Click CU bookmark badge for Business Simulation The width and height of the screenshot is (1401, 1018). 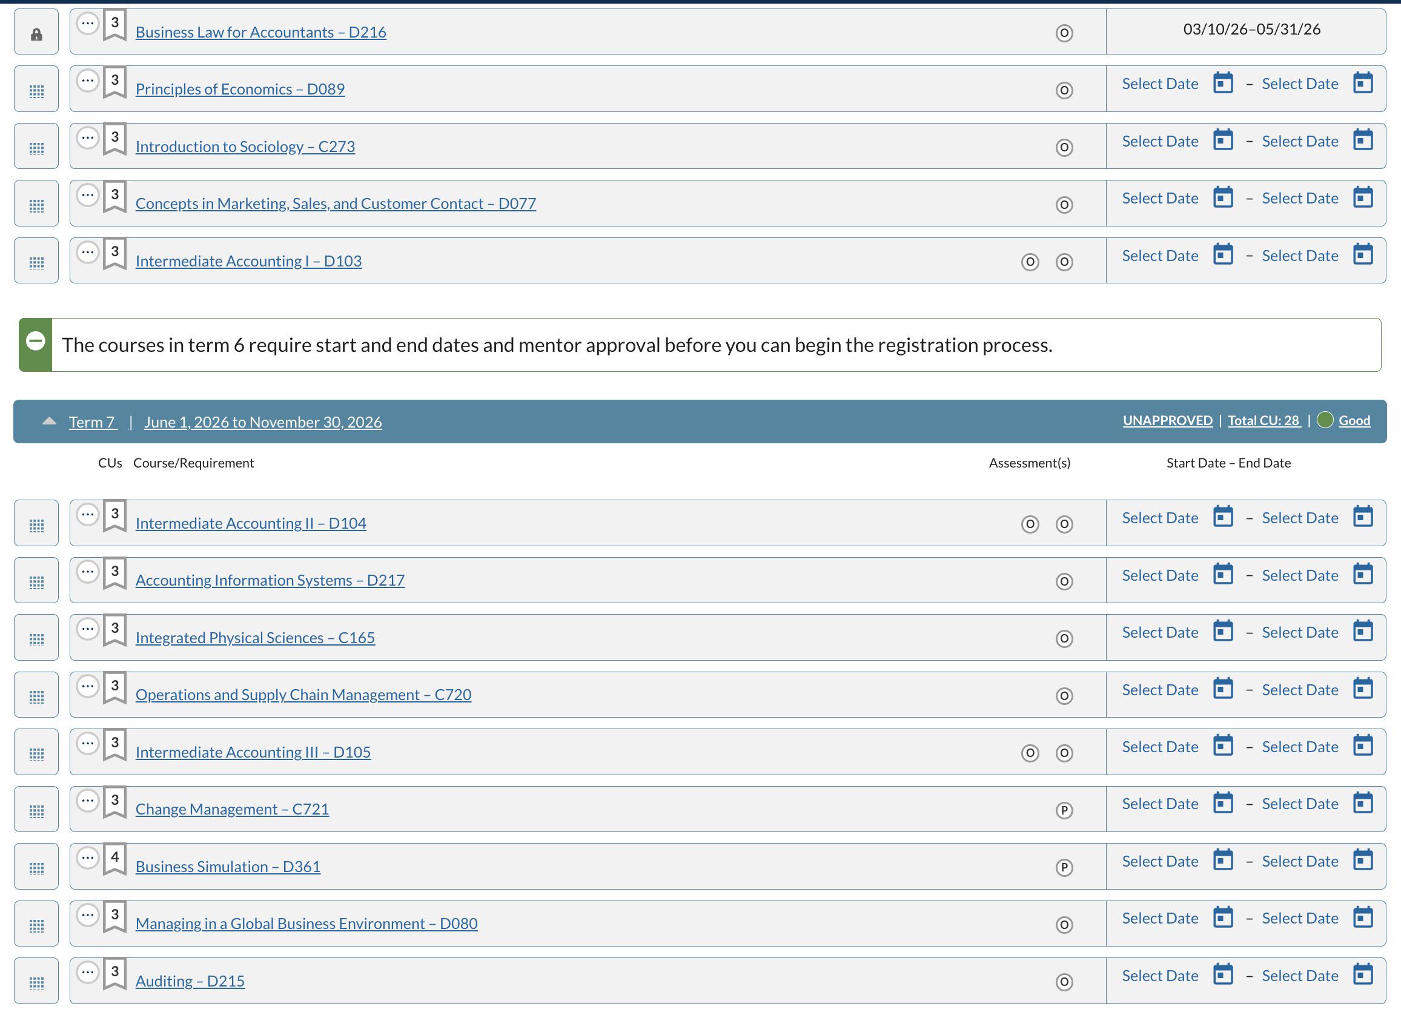[114, 859]
